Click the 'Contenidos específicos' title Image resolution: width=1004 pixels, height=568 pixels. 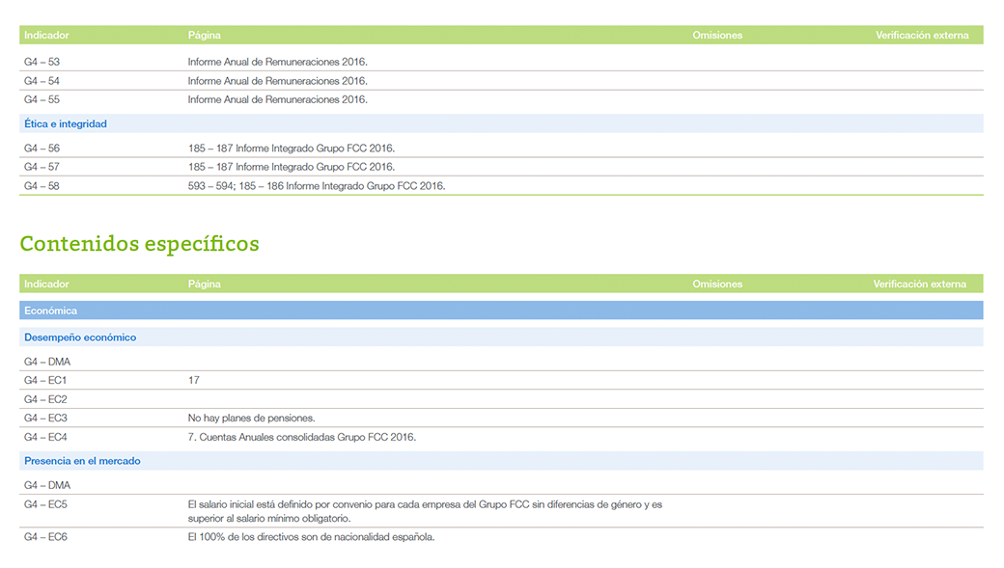point(140,244)
